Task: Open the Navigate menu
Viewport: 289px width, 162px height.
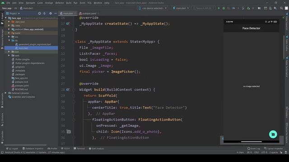Action: pos(30,3)
